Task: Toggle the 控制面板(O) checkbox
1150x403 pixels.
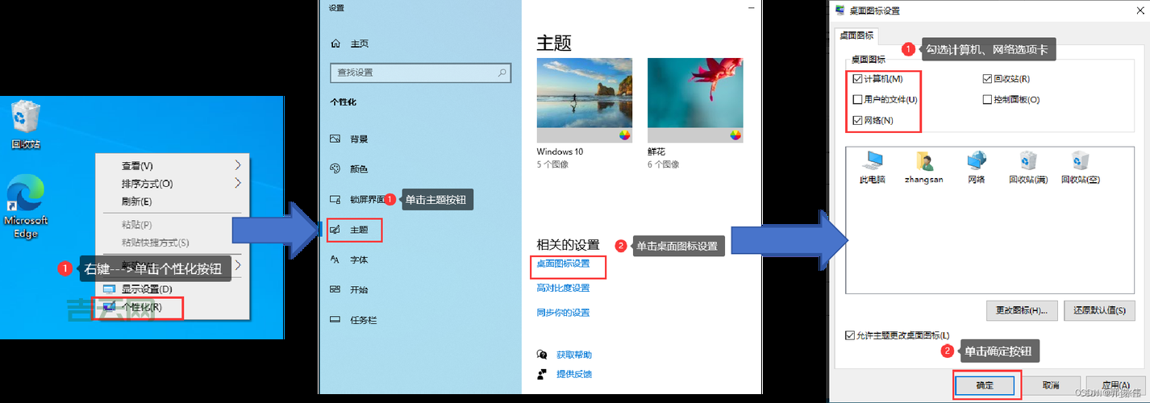Action: pos(987,100)
